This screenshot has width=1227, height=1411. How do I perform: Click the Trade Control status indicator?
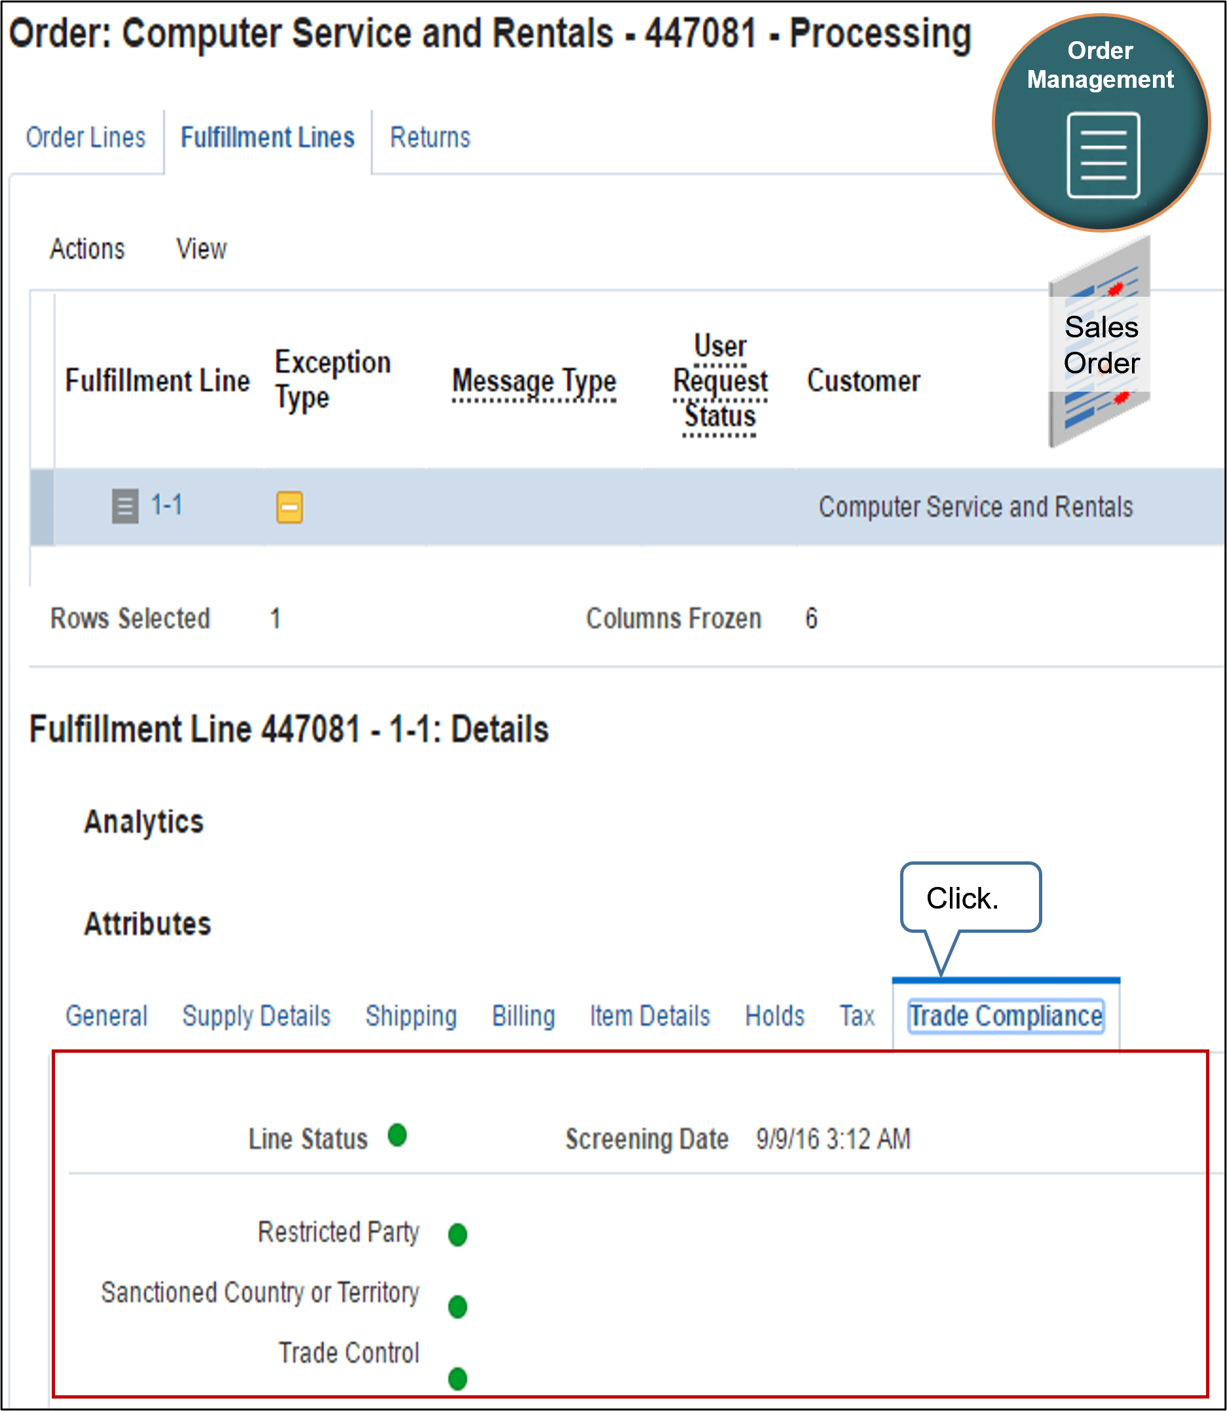coord(457,1380)
